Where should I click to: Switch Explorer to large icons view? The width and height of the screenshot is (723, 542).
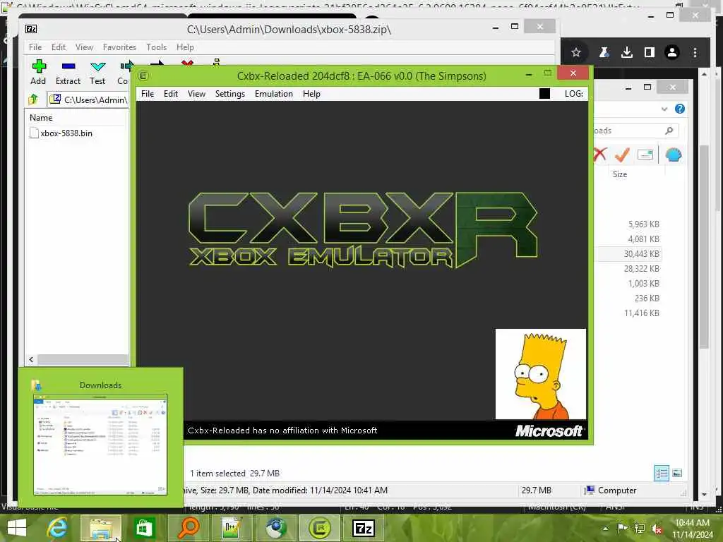point(677,474)
